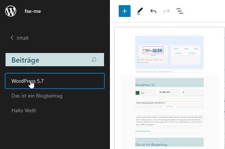Click the Contact navigation link in preview
225x149 pixels.
click(178, 53)
